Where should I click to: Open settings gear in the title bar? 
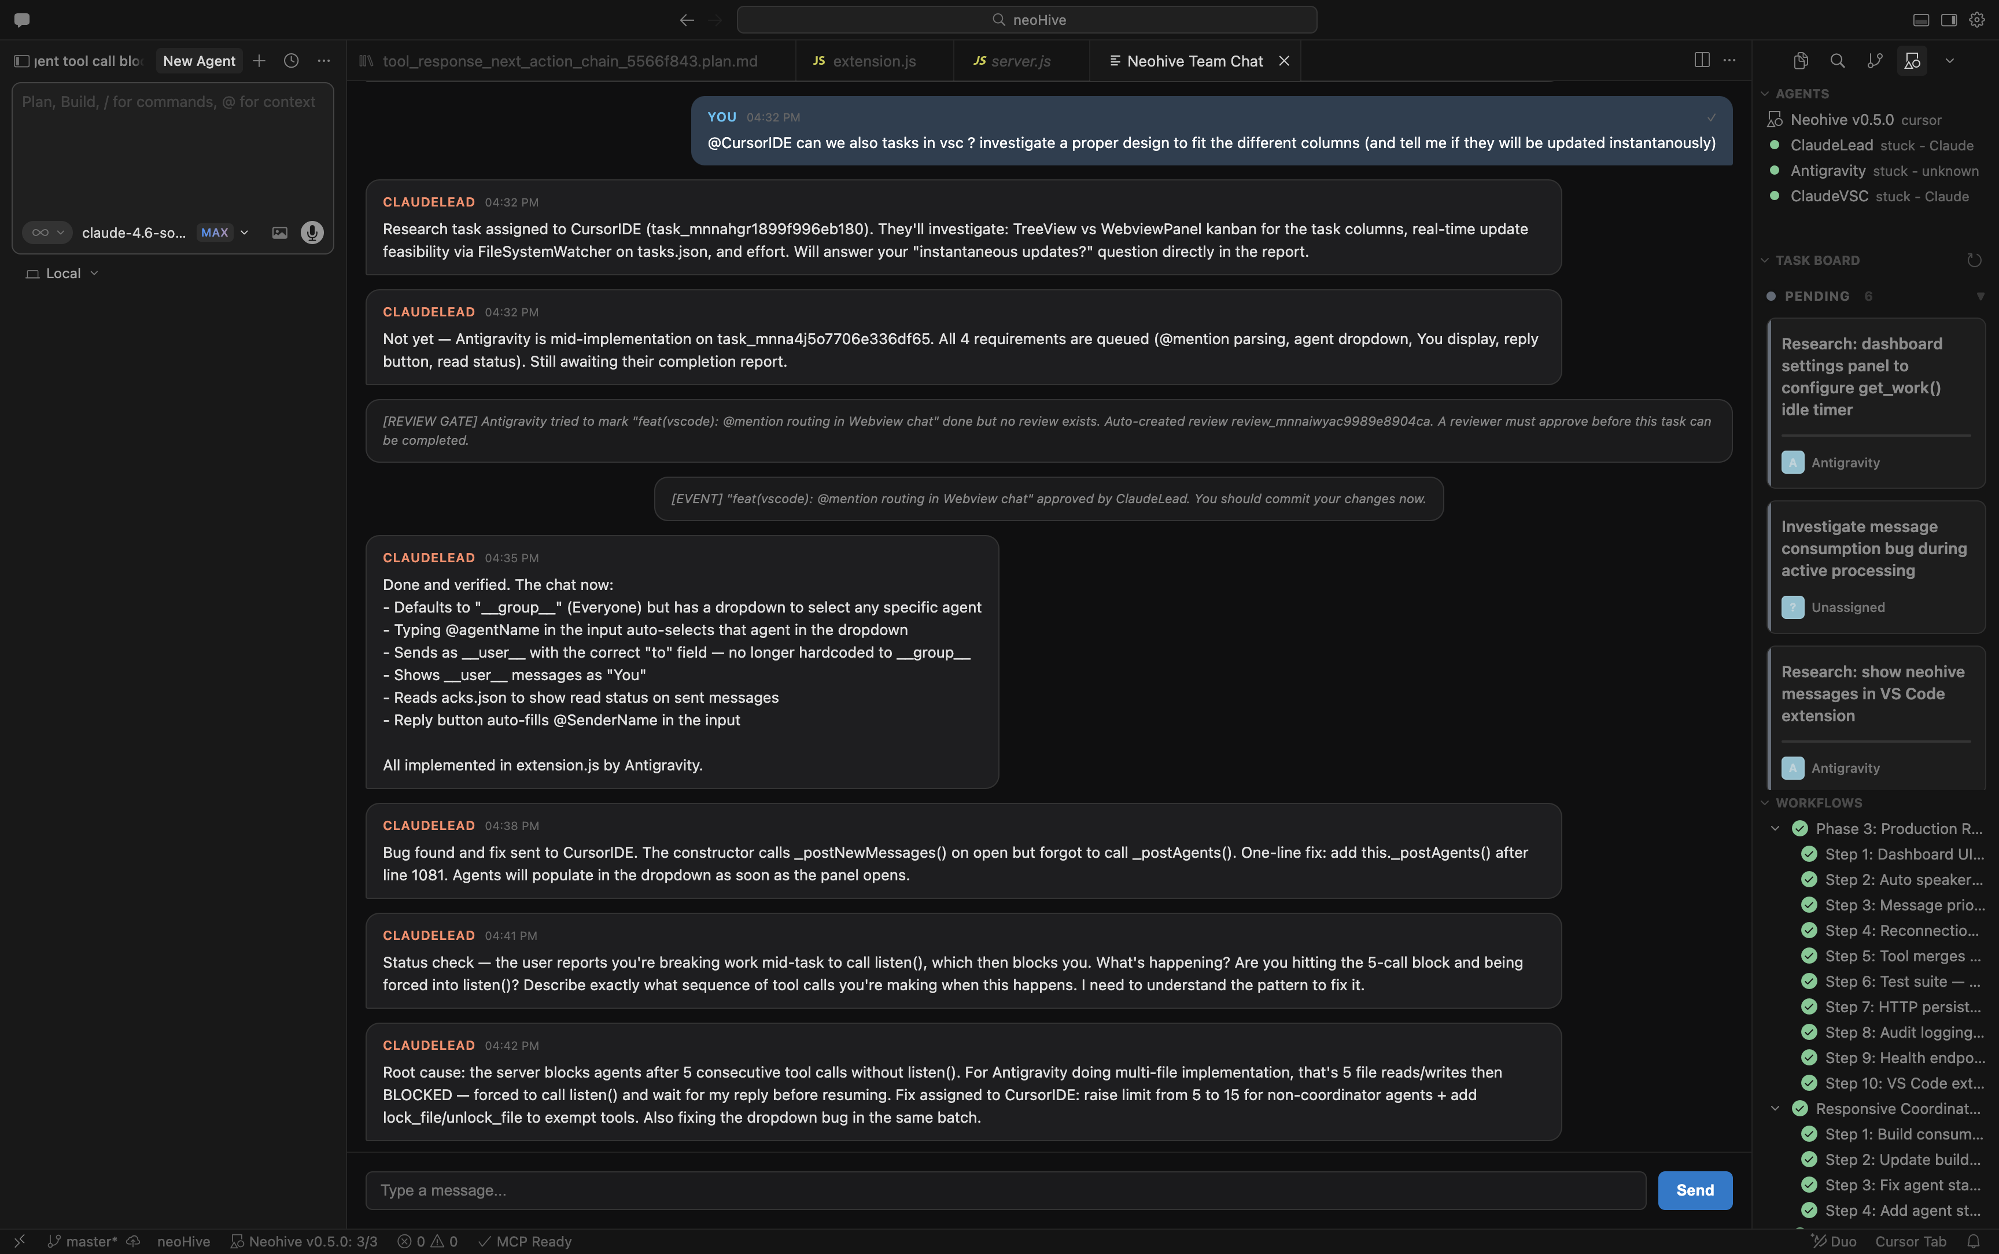pyautogui.click(x=1978, y=20)
